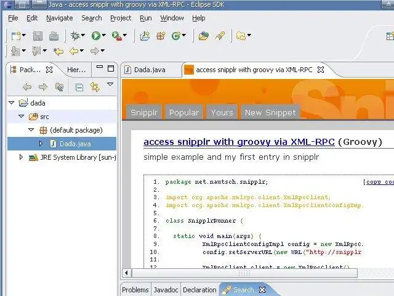Open the Help menu
The width and height of the screenshot is (394, 296).
pyautogui.click(x=199, y=18)
